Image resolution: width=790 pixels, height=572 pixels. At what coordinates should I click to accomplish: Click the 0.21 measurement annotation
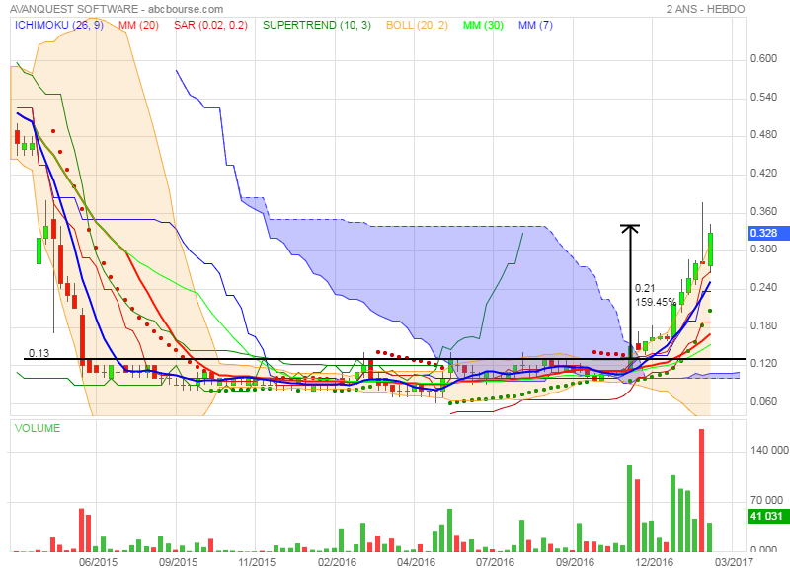(x=645, y=288)
